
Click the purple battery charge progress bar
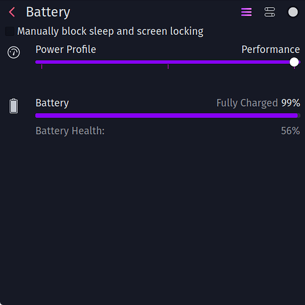[168, 115]
